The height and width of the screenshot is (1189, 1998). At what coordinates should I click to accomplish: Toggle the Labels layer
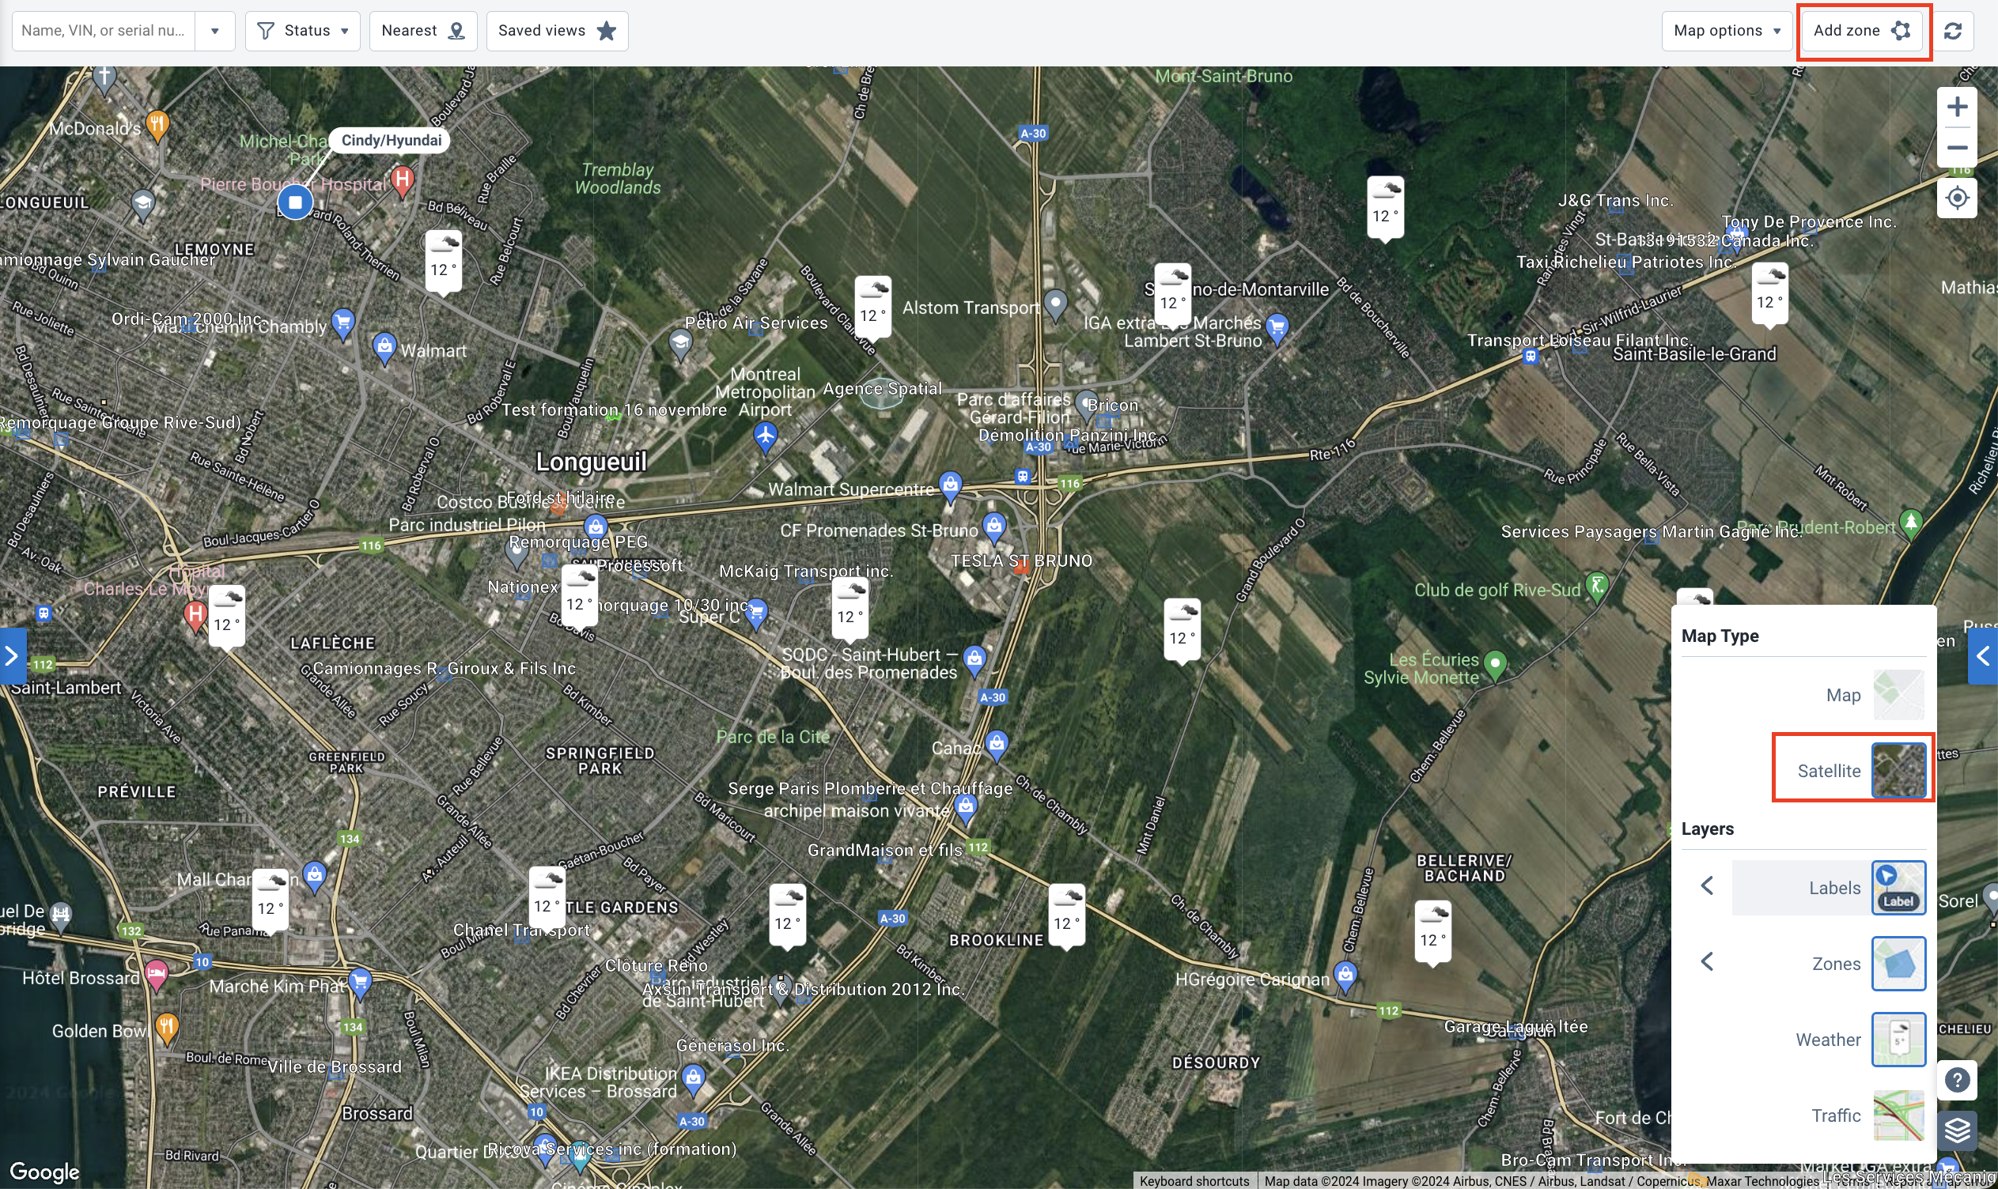click(1898, 887)
